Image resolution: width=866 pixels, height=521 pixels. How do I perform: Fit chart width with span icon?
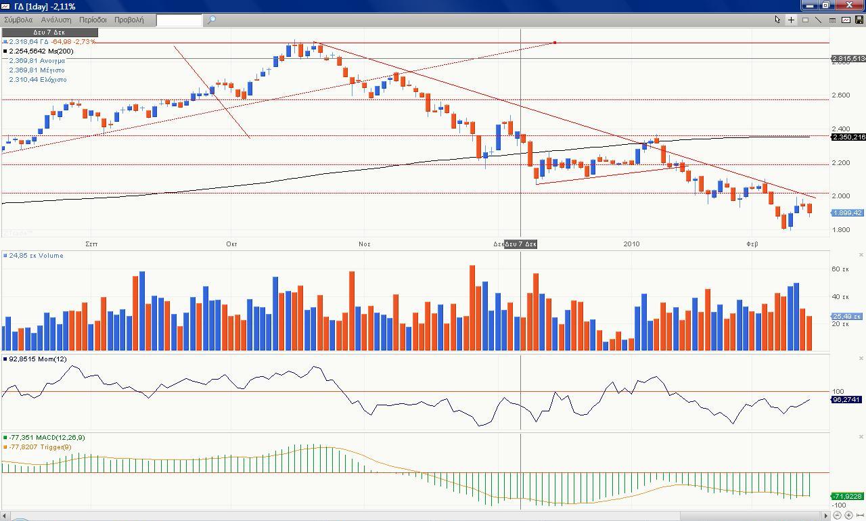(860, 516)
